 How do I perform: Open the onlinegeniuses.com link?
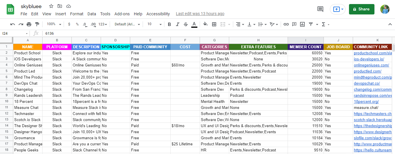[372, 65]
